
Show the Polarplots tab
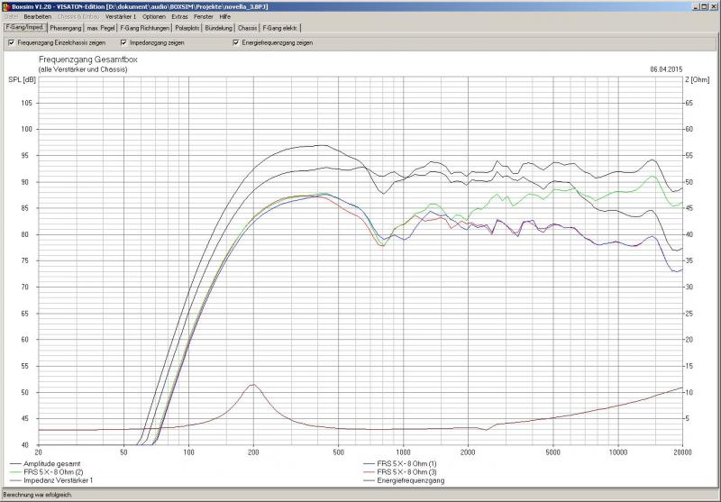point(188,28)
